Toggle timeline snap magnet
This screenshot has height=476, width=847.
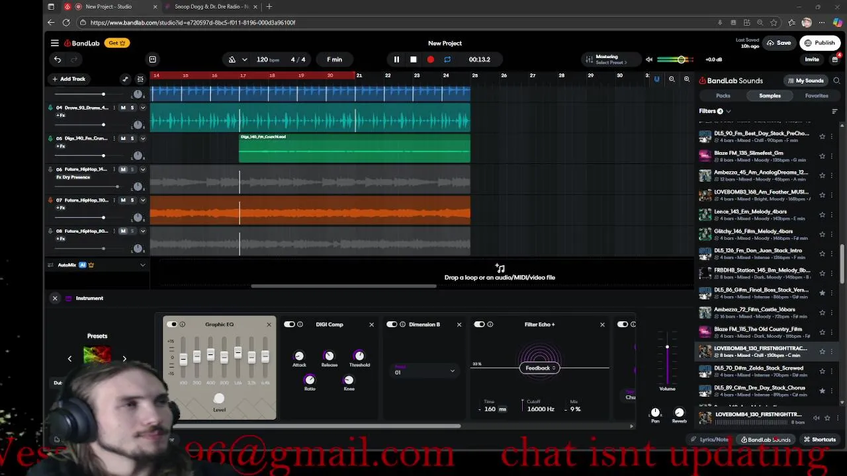656,79
